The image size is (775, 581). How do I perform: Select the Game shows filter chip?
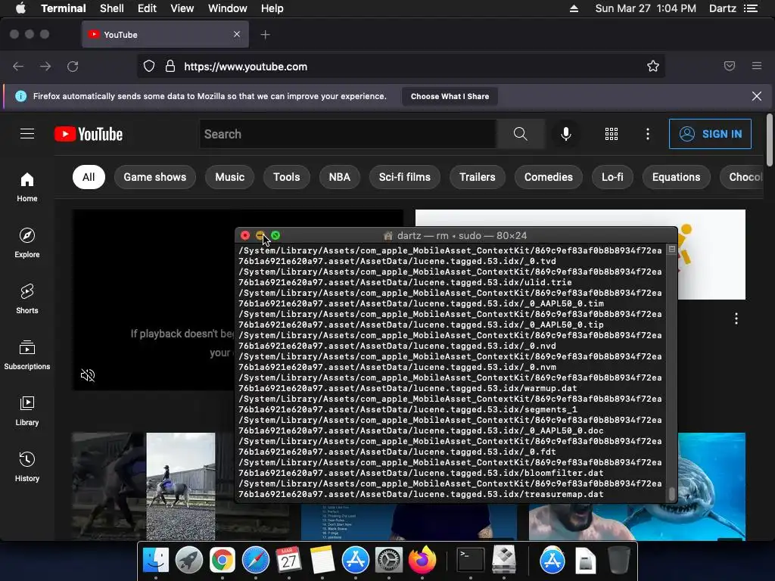click(154, 177)
